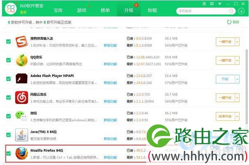Image resolution: width=249 pixels, height=165 pixels.
Task: Open 新版功能 link for Adobe Flash Player
Action: (x=111, y=83)
